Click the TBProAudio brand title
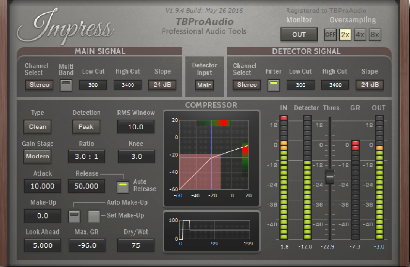Screen dimensions: 410x267 (204, 22)
